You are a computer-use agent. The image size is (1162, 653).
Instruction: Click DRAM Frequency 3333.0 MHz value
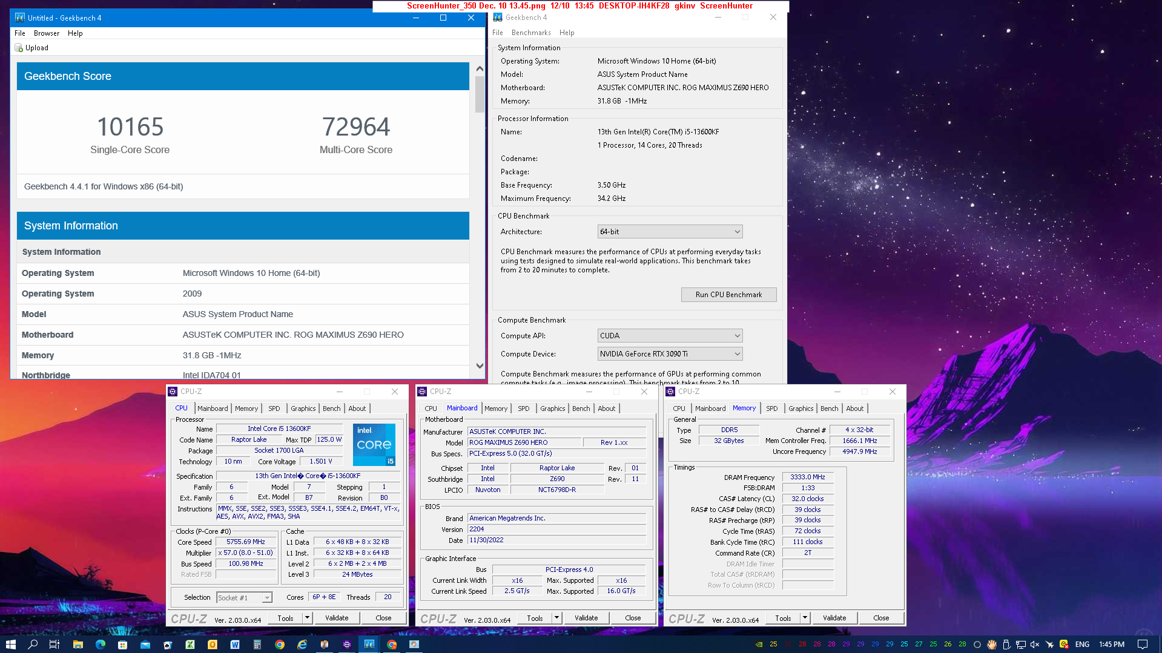tap(808, 477)
